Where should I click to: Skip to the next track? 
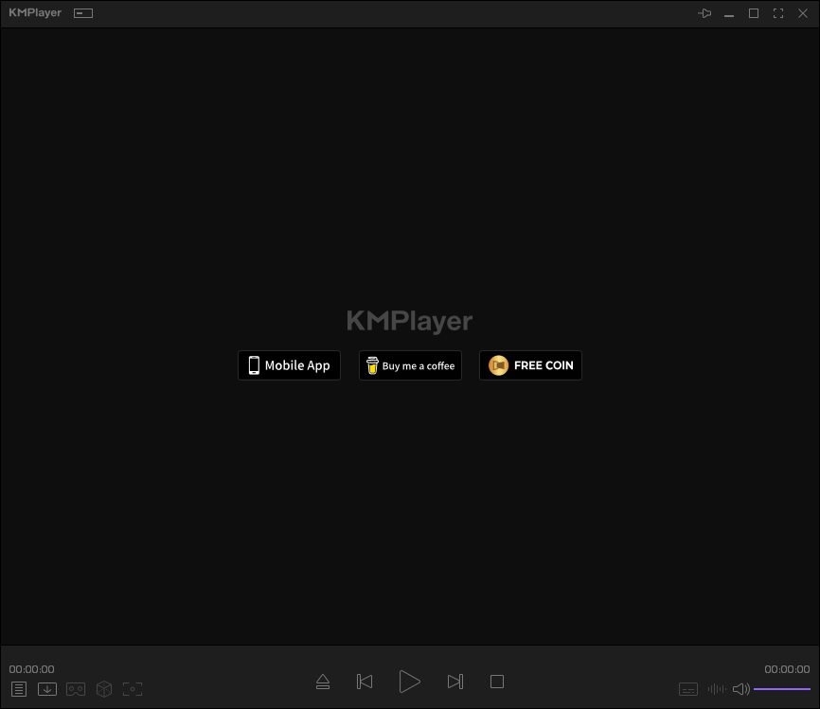(455, 681)
